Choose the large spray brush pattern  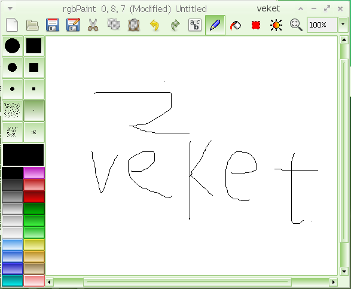click(13, 111)
